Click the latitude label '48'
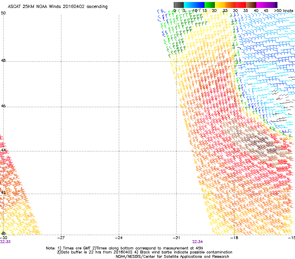The width and height of the screenshot is (295, 259). tap(3, 61)
